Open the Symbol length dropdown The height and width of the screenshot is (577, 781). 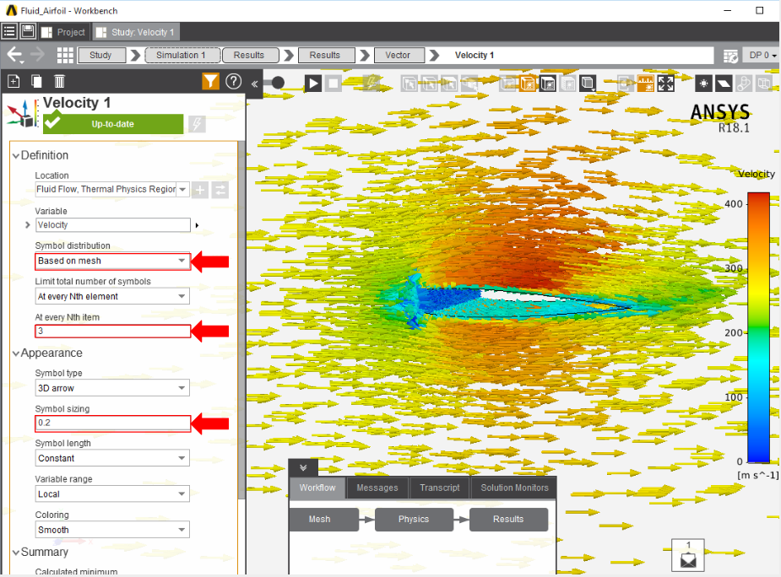[x=112, y=459]
